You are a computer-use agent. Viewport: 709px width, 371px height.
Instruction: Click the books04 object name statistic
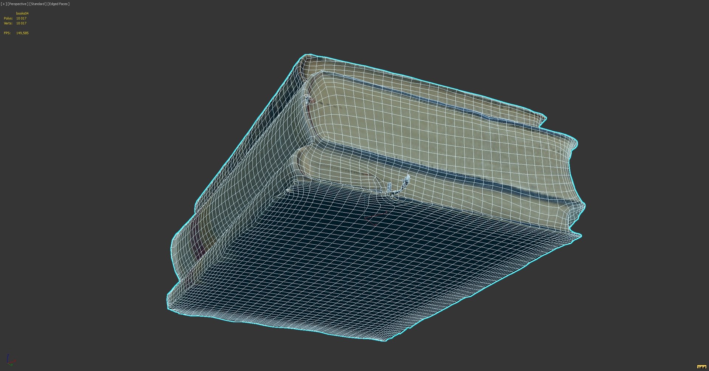coord(22,13)
